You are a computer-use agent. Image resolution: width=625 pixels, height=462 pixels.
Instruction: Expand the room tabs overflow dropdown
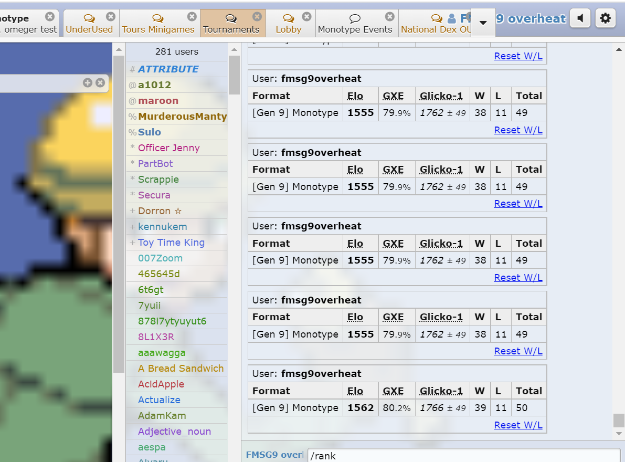(483, 23)
